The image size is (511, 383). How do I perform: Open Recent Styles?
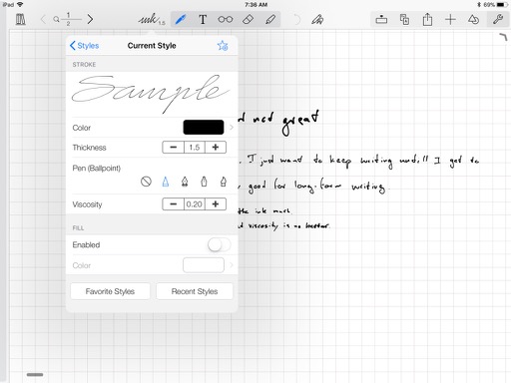195,291
